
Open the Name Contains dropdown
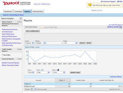tap(40, 43)
